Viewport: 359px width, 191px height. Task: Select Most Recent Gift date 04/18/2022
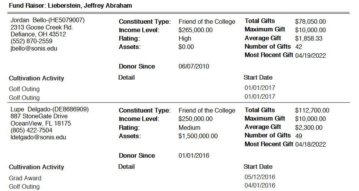point(310,144)
